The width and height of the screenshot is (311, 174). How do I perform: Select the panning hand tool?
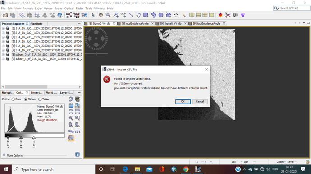pos(101,15)
